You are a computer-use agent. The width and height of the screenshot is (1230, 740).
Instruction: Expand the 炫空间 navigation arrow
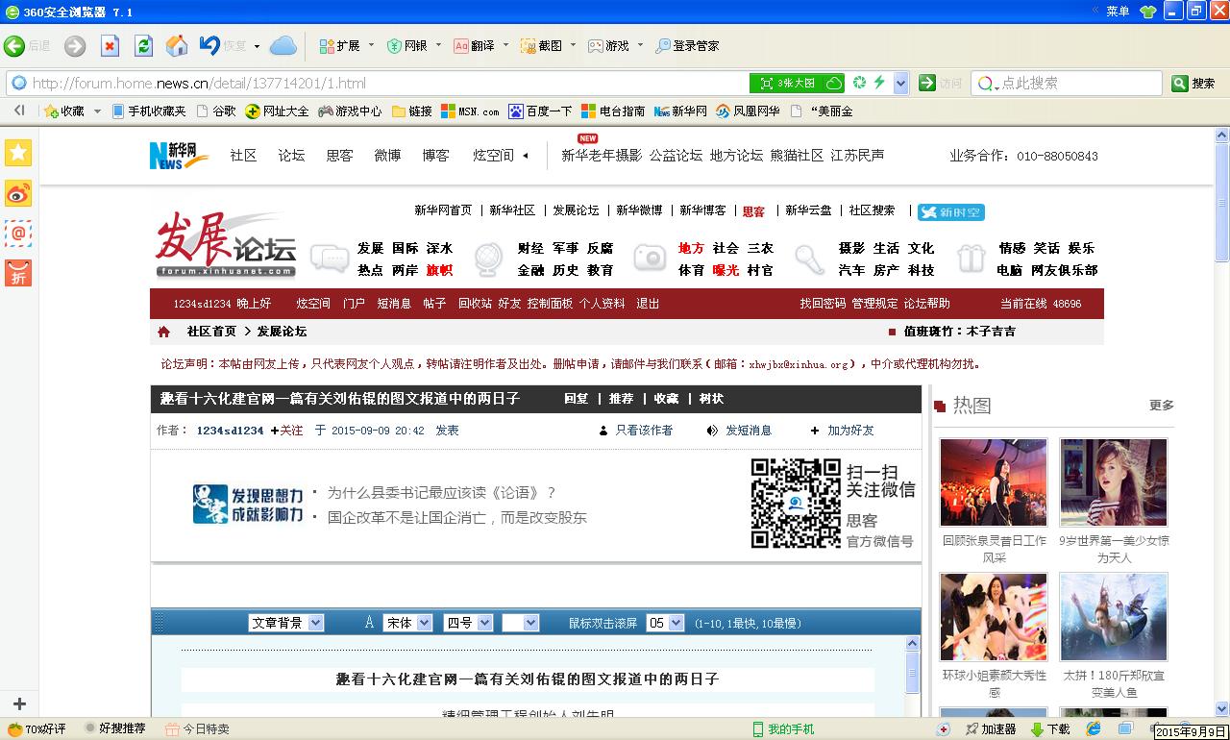[526, 155]
